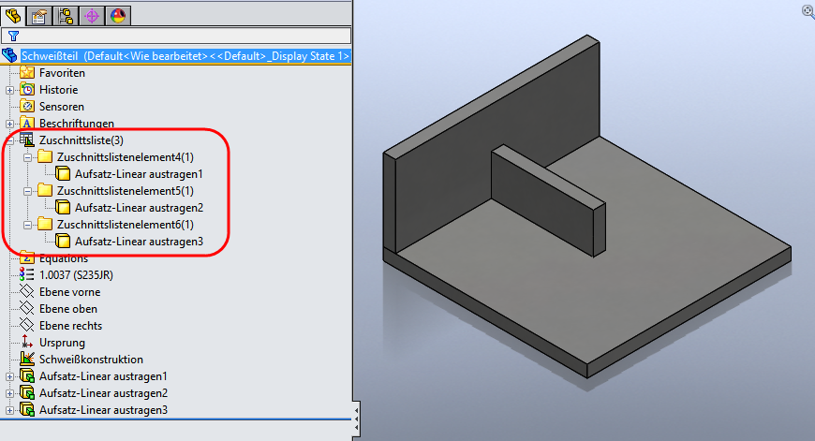Screen dimensions: 815x441
Task: Collapse Zuschnittslistenelement4(1) folder
Action: 27,158
